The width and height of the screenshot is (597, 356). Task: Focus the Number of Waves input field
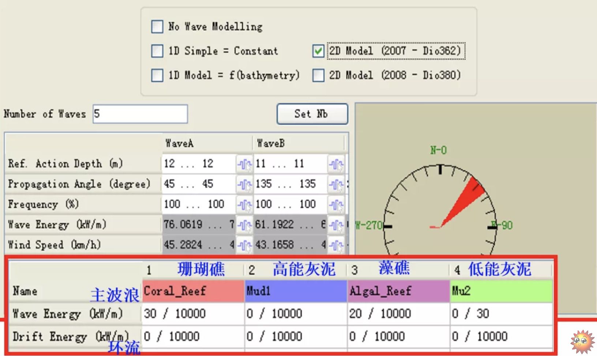tap(140, 114)
